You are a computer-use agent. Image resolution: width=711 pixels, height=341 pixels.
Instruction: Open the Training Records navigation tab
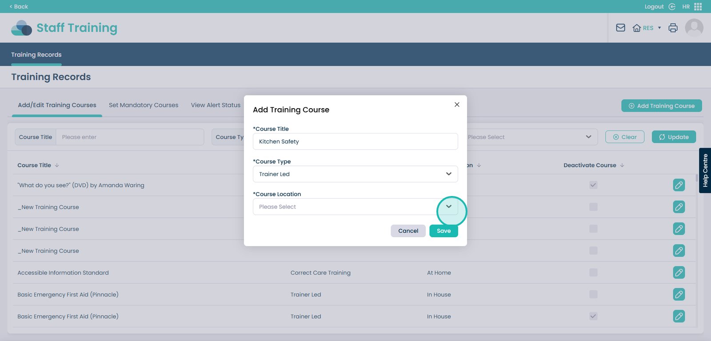click(36, 55)
